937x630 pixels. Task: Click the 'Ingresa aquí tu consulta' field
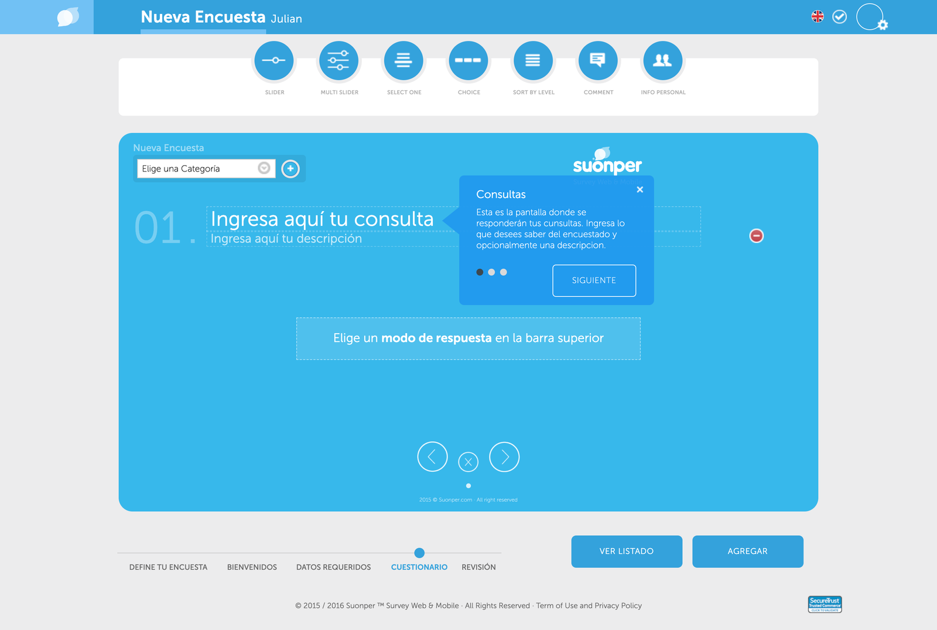click(x=333, y=219)
